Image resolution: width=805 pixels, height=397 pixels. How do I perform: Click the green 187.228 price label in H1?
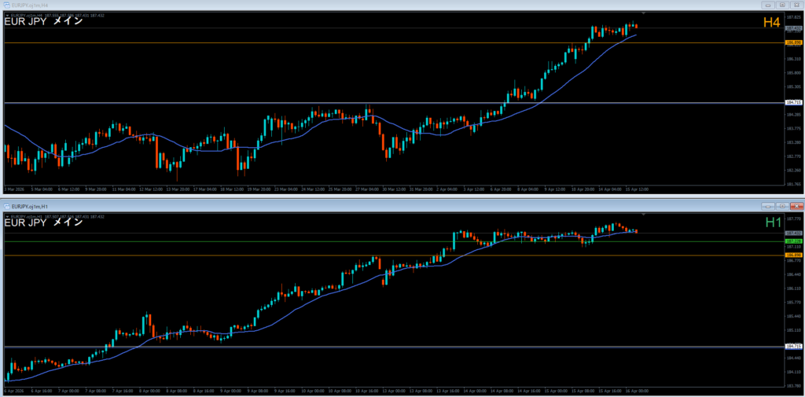792,241
